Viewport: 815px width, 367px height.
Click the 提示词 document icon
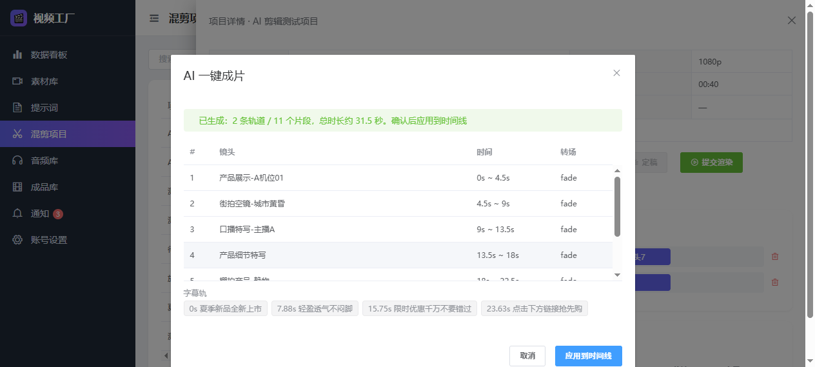17,108
